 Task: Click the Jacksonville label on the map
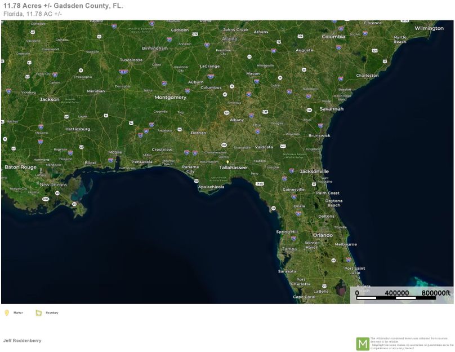pos(314,171)
